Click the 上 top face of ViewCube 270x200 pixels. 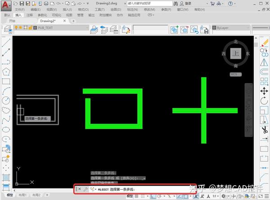pos(235,53)
